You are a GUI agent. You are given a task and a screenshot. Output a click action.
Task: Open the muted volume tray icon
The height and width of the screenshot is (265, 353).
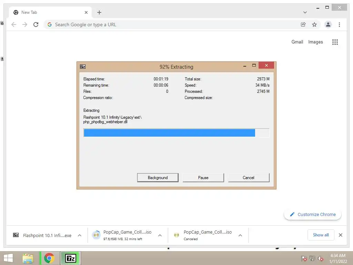(320, 258)
